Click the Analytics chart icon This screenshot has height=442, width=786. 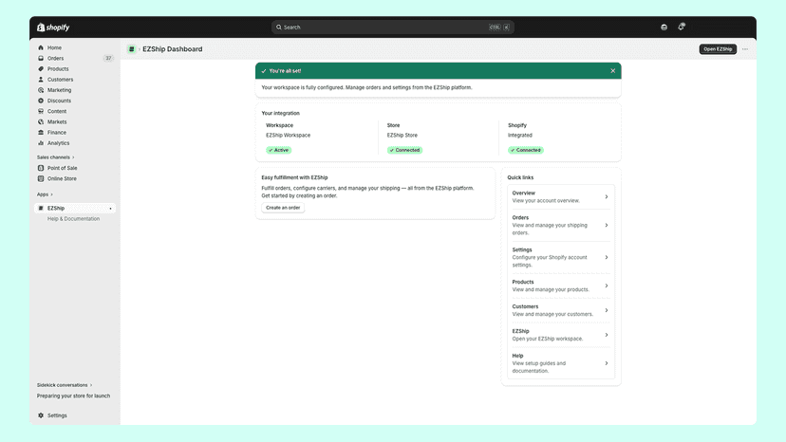pos(41,143)
